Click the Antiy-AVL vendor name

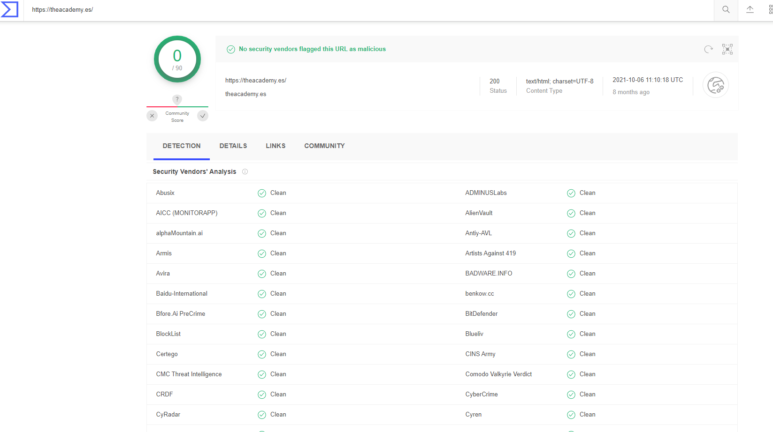(x=479, y=233)
